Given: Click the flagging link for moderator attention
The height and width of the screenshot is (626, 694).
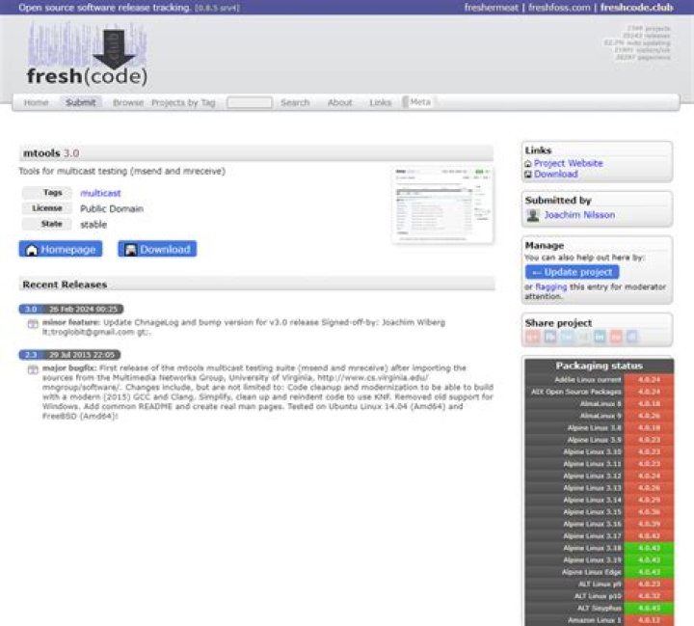Looking at the screenshot, I should (x=551, y=286).
